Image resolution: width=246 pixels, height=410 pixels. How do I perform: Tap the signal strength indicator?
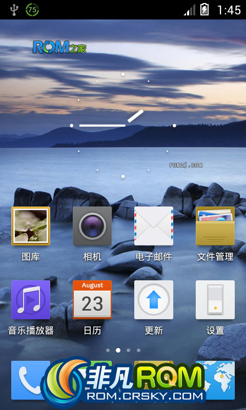[x=190, y=10]
